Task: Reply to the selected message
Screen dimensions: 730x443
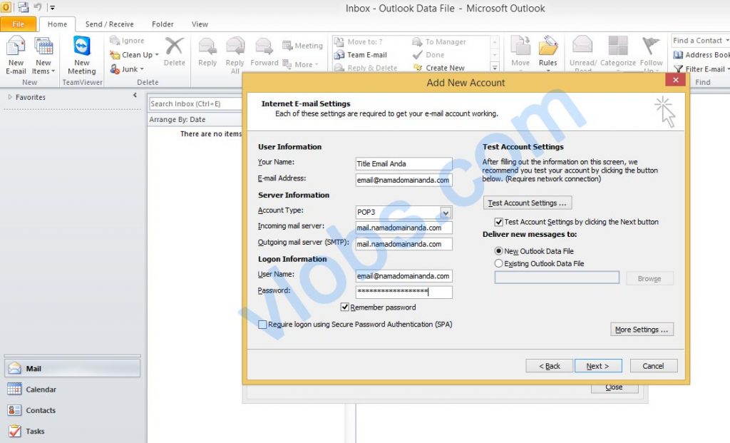Action: (x=207, y=54)
